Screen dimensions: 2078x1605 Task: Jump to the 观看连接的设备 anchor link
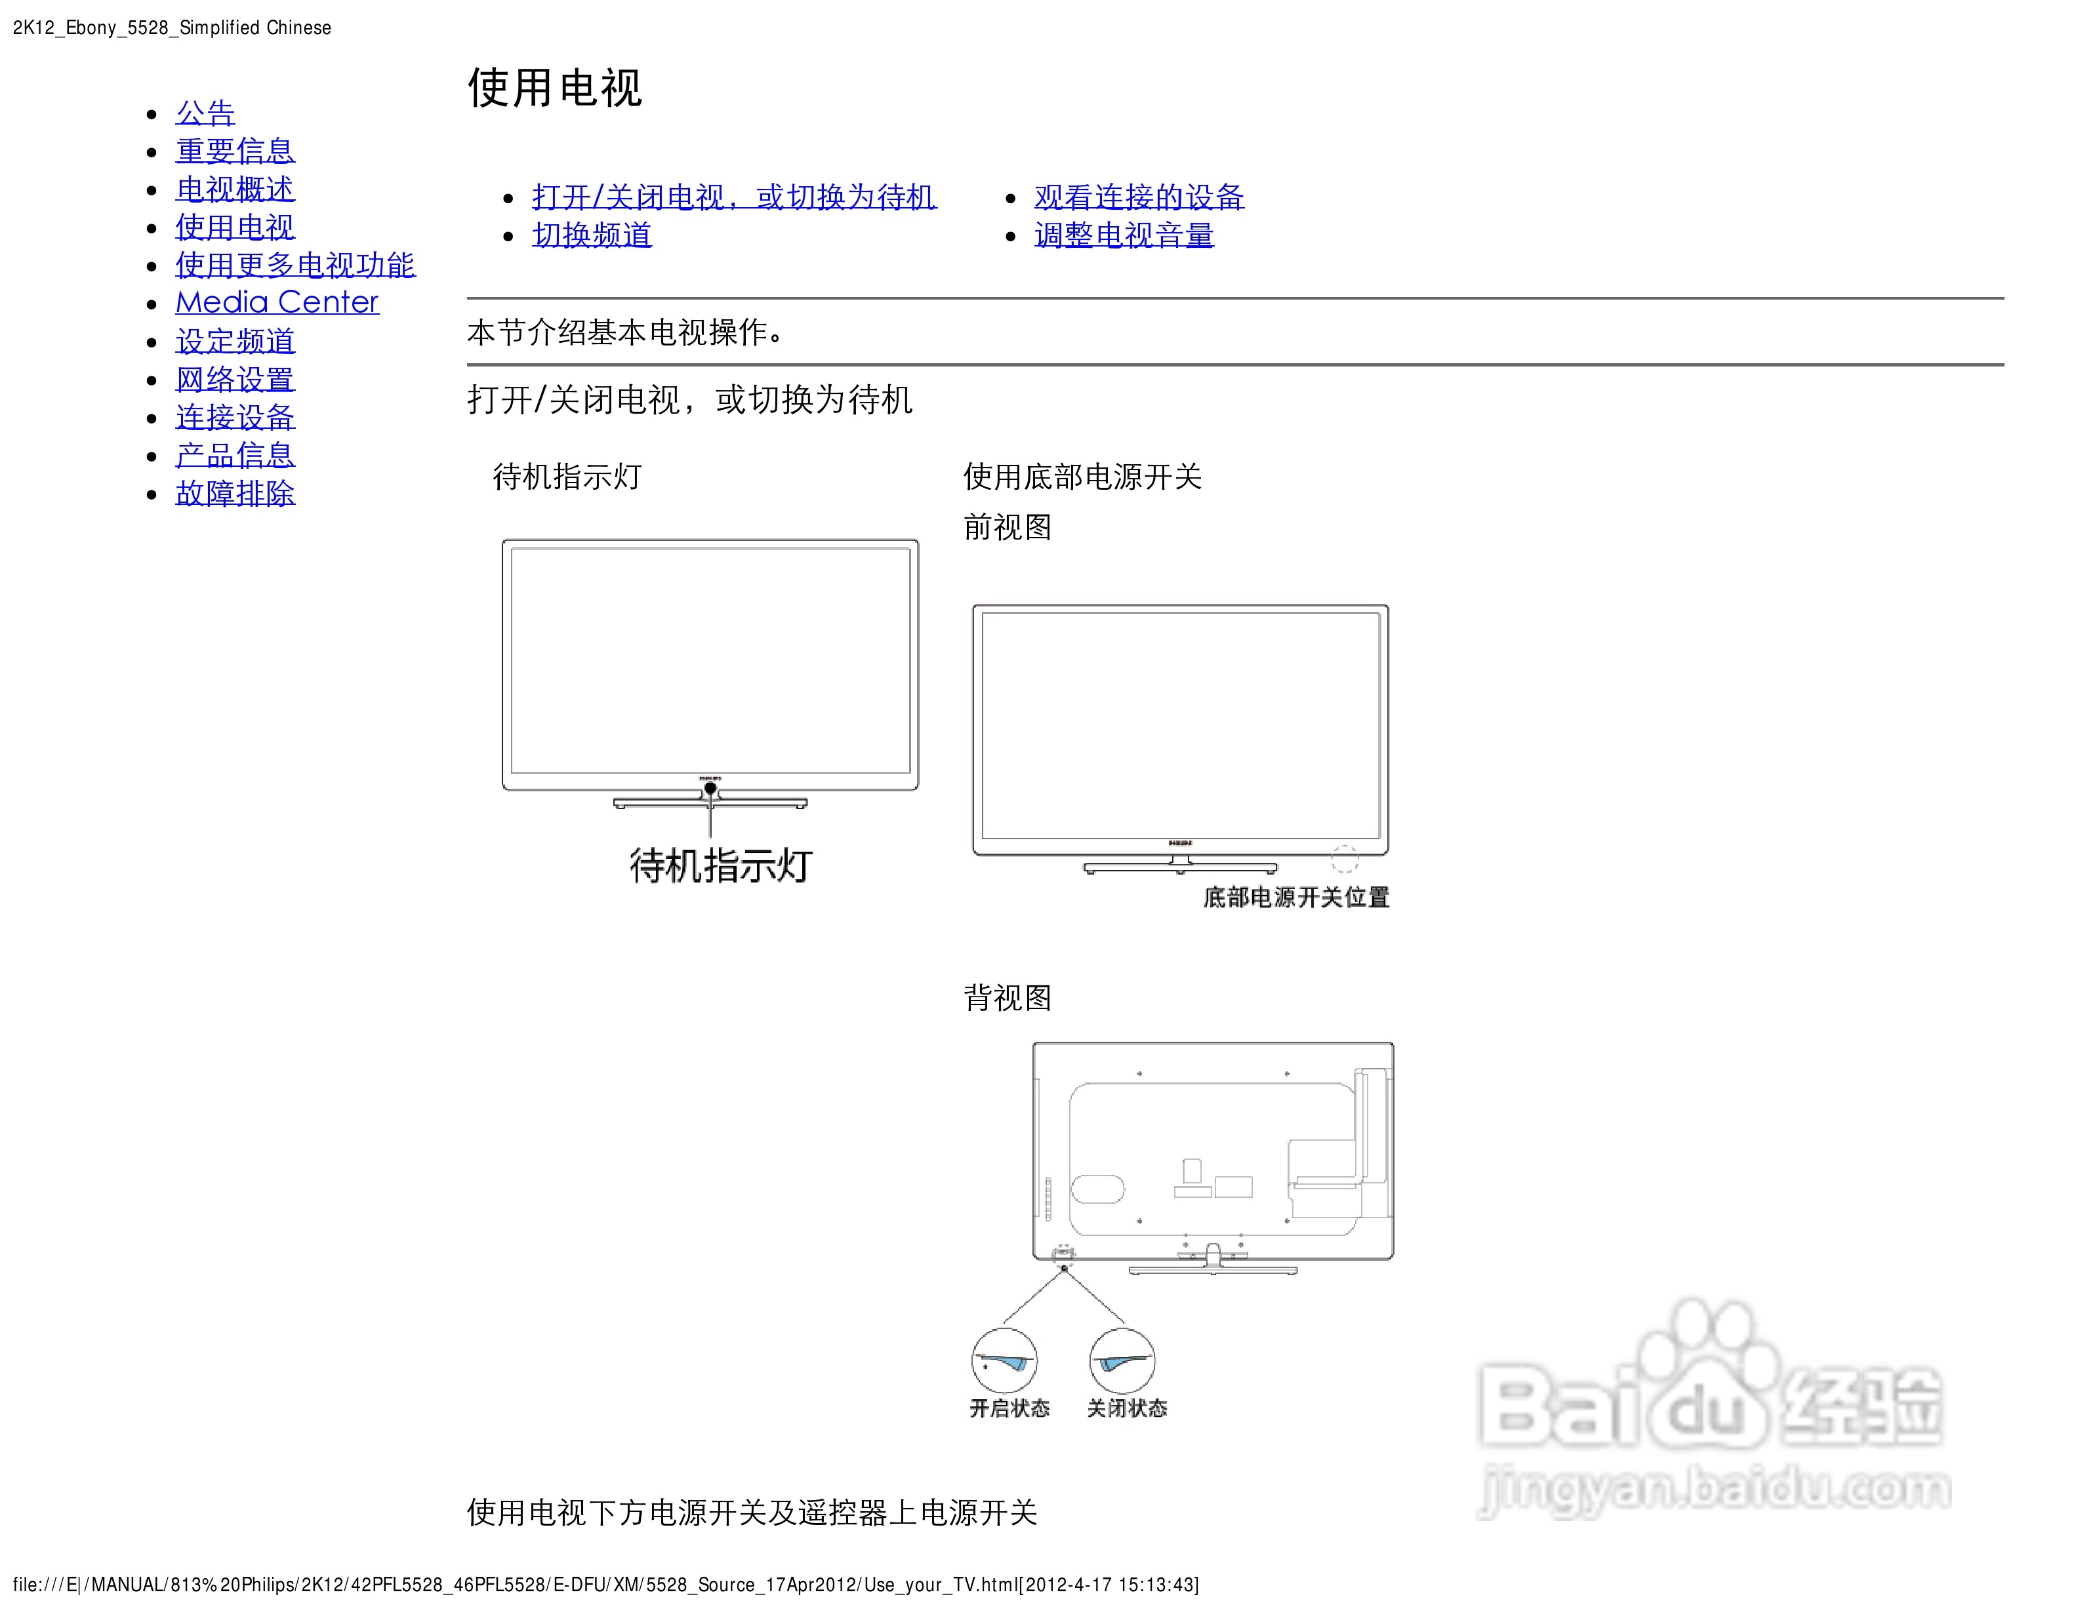1139,197
